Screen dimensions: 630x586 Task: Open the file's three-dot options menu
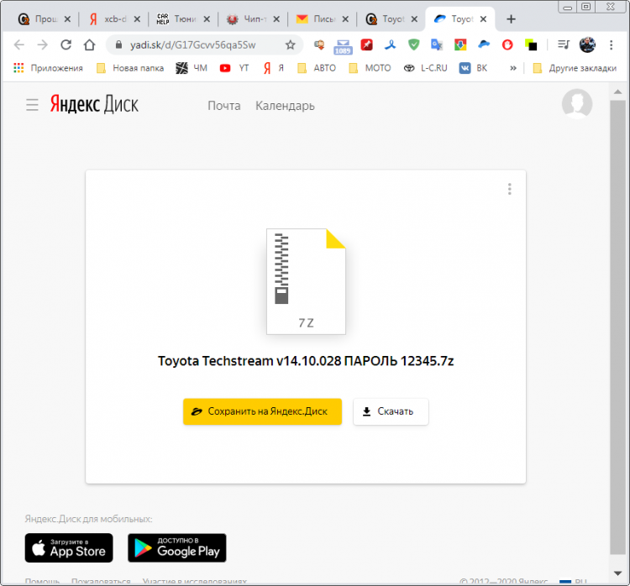tap(509, 189)
